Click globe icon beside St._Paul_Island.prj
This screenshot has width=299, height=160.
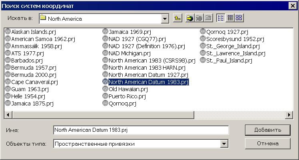203,60
